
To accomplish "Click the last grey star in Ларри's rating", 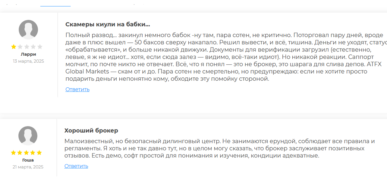I will [40, 47].
